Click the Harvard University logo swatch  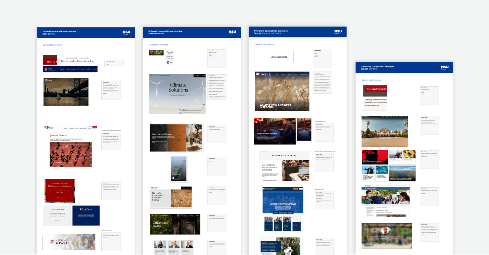click(x=156, y=53)
